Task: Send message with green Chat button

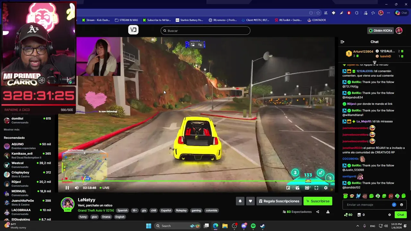Action: [400, 215]
